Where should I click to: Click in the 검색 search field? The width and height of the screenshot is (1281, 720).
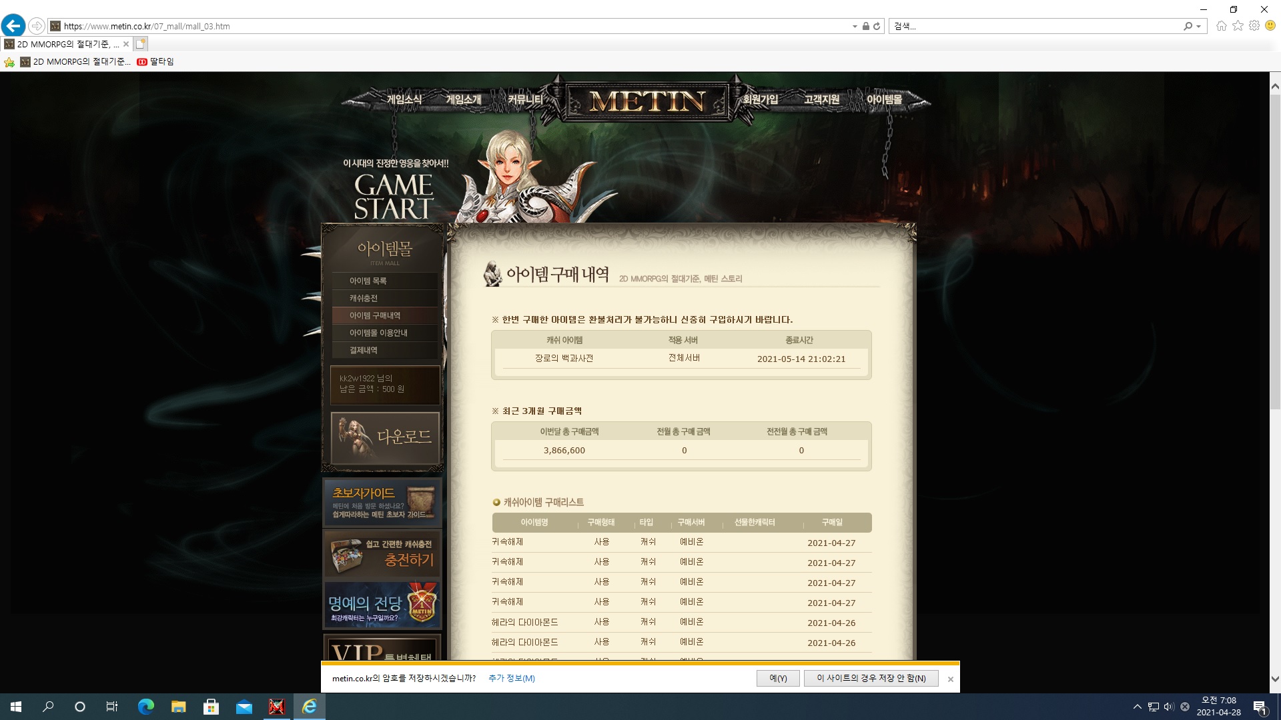[x=1034, y=26]
